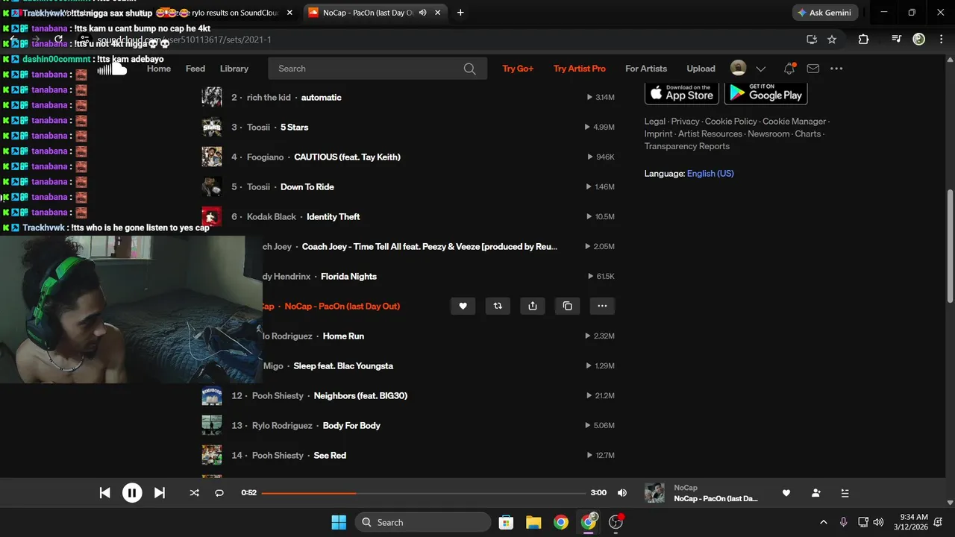Open Legal link
The image size is (955, 537).
point(655,122)
